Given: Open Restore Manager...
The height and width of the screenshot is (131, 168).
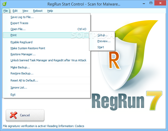Looking at the screenshot, I should click(46, 54).
